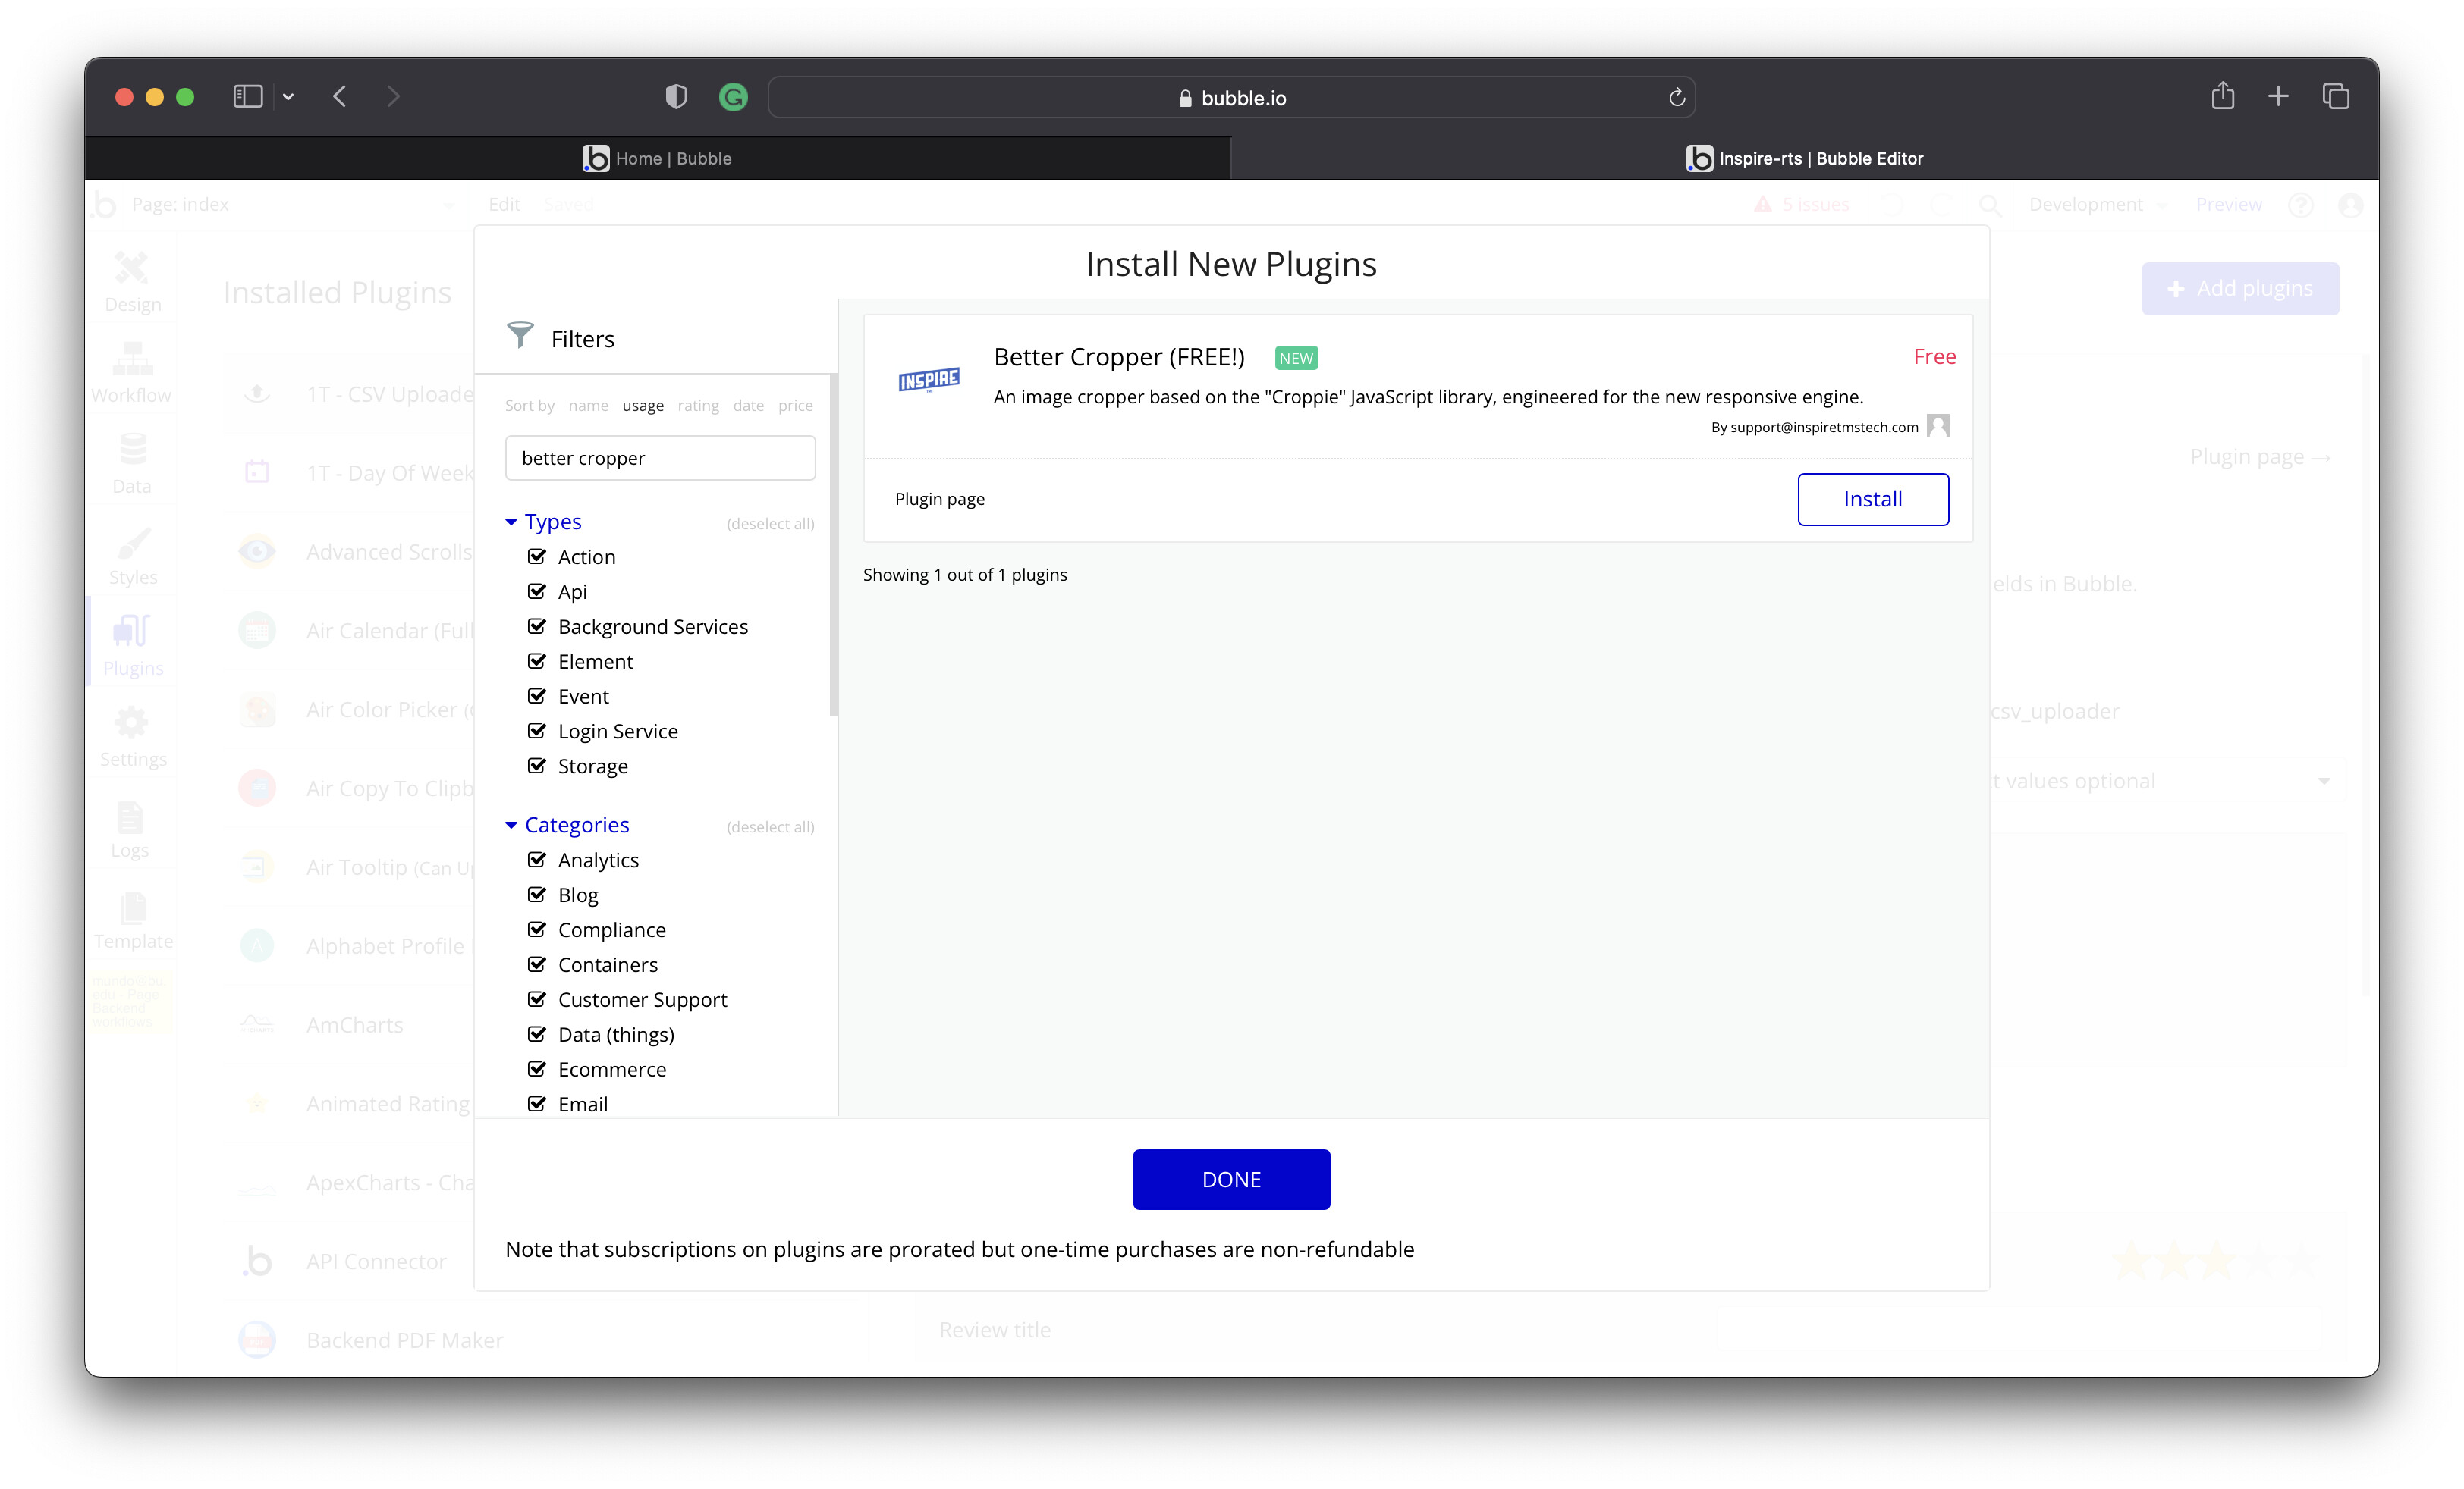Toggle the Login Service checkbox

coord(537,732)
